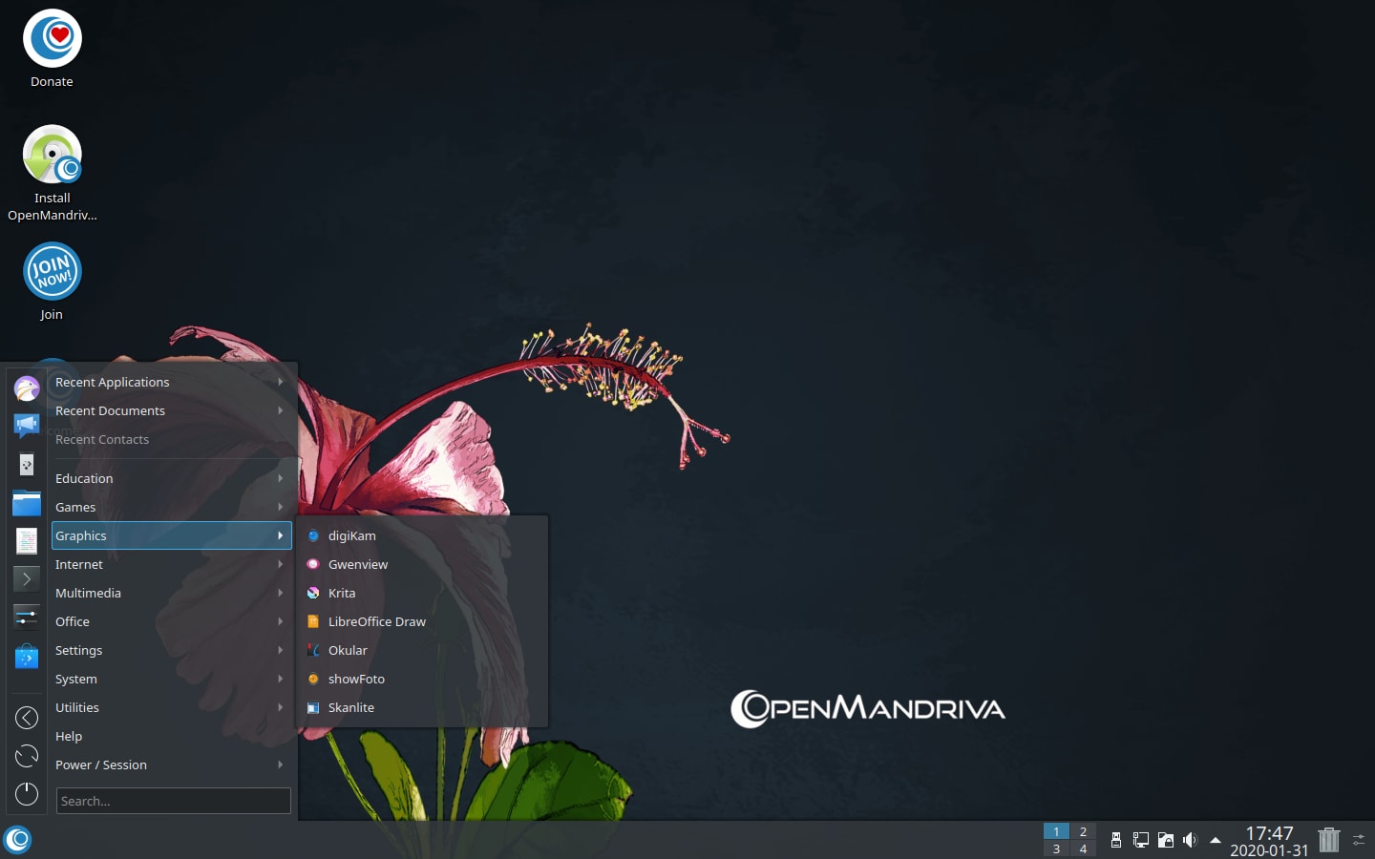Switch to virtual desktop 3
Viewport: 1375px width, 859px height.
pyautogui.click(x=1056, y=849)
